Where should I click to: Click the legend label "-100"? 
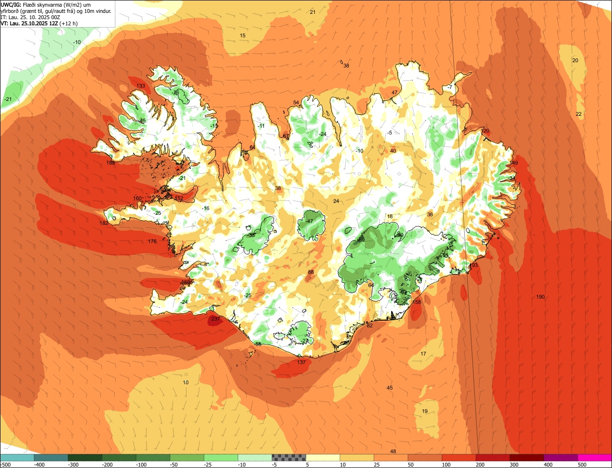(141, 465)
